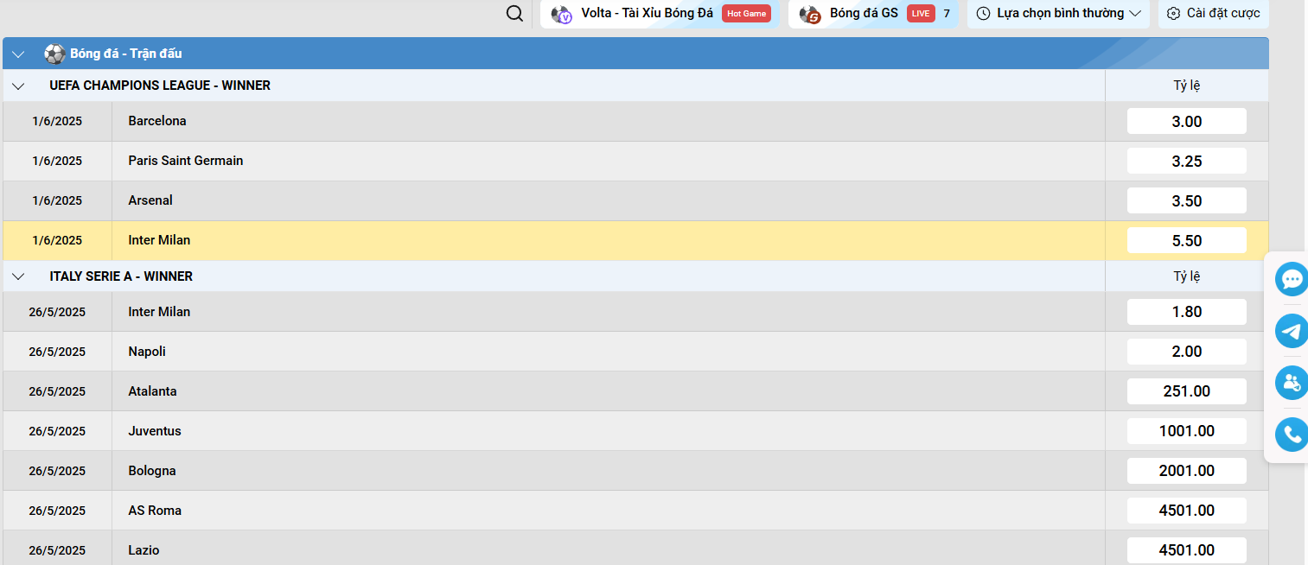Click Inter Milan in the highlighted row
Screen dimensions: 1308x565
(x=159, y=240)
